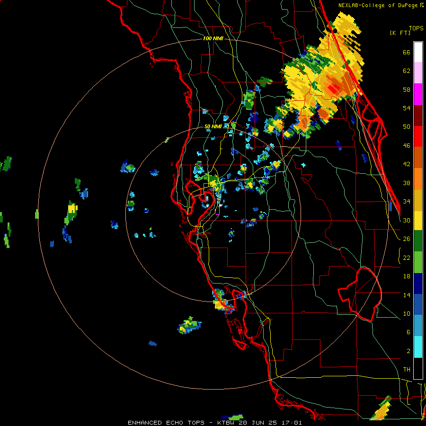This screenshot has height=426, width=426.
Task: Select the 14 value on the legend
Action: point(407,295)
